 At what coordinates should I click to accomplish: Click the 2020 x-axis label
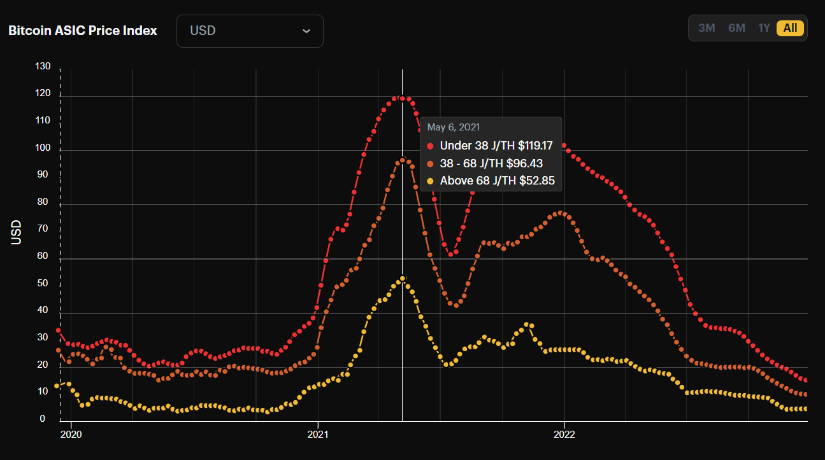click(x=71, y=435)
